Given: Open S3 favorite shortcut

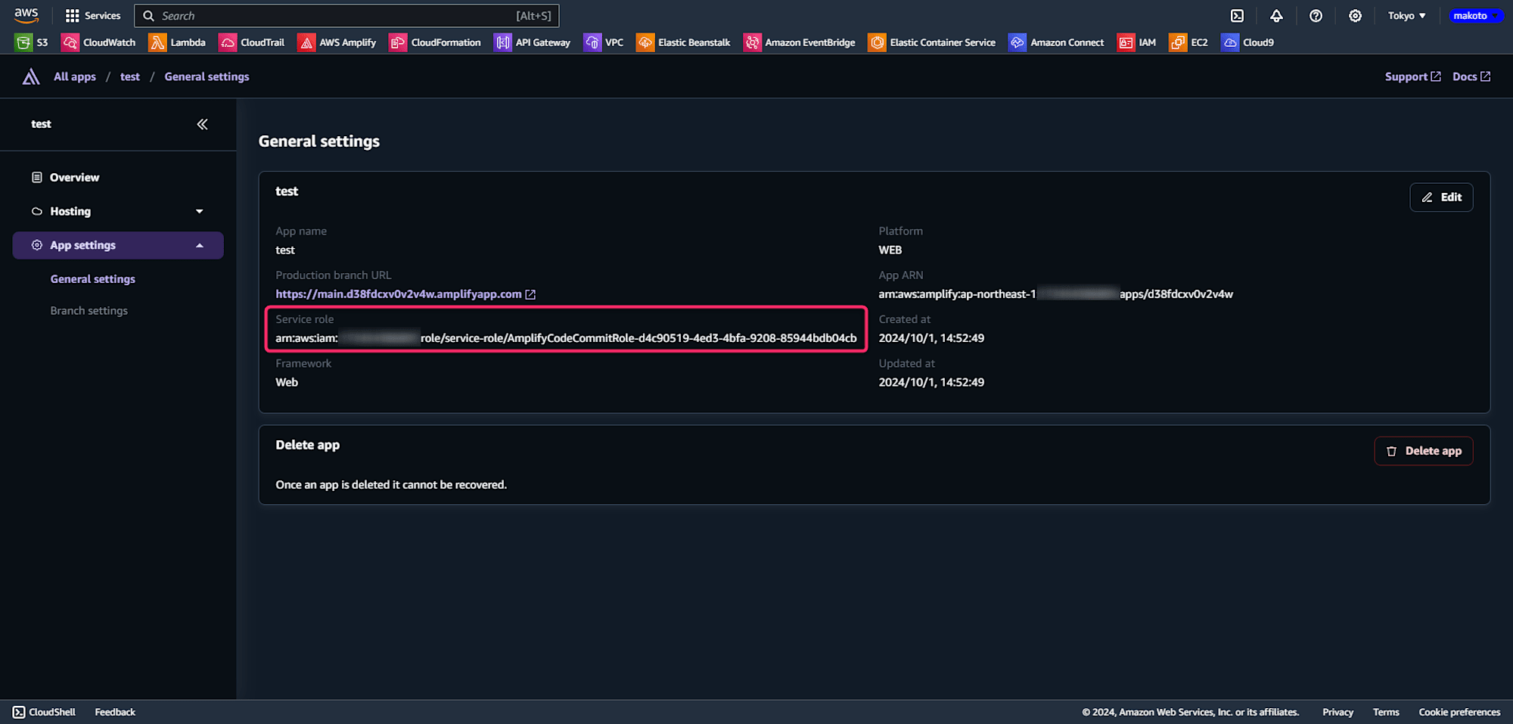Looking at the screenshot, I should click(32, 42).
